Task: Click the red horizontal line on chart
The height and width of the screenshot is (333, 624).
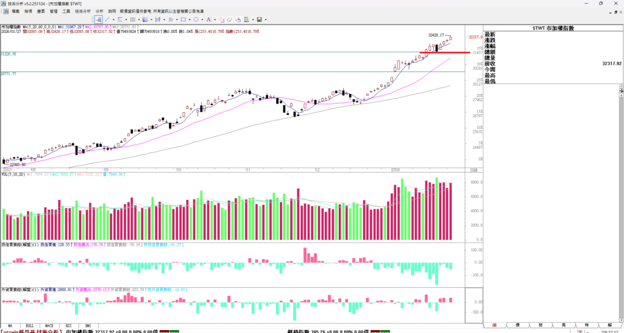Action: (x=445, y=52)
